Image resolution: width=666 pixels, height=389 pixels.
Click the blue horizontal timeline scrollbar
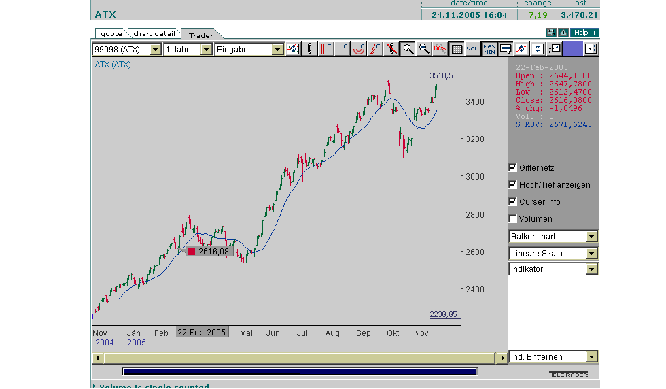click(299, 371)
